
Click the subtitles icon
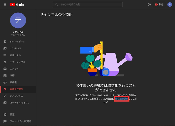point(5,76)
